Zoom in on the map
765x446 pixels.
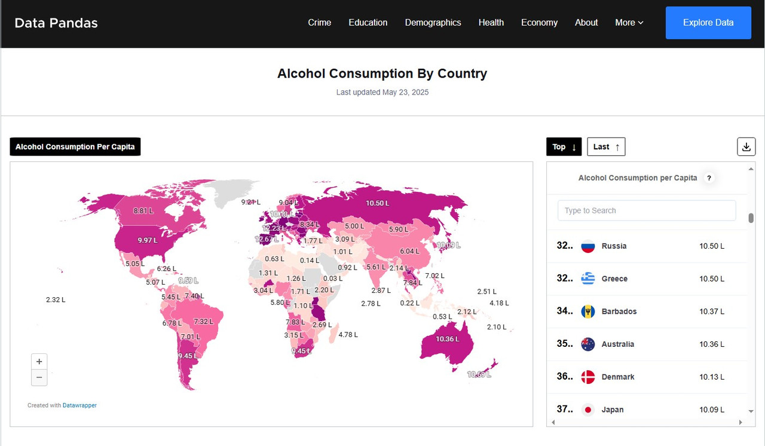(x=39, y=362)
